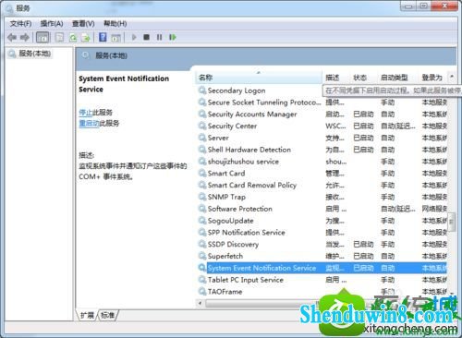
Task: Click the blue Help toolbar icon
Action: (103, 38)
